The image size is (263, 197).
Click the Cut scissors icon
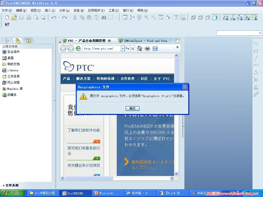click(x=75, y=17)
